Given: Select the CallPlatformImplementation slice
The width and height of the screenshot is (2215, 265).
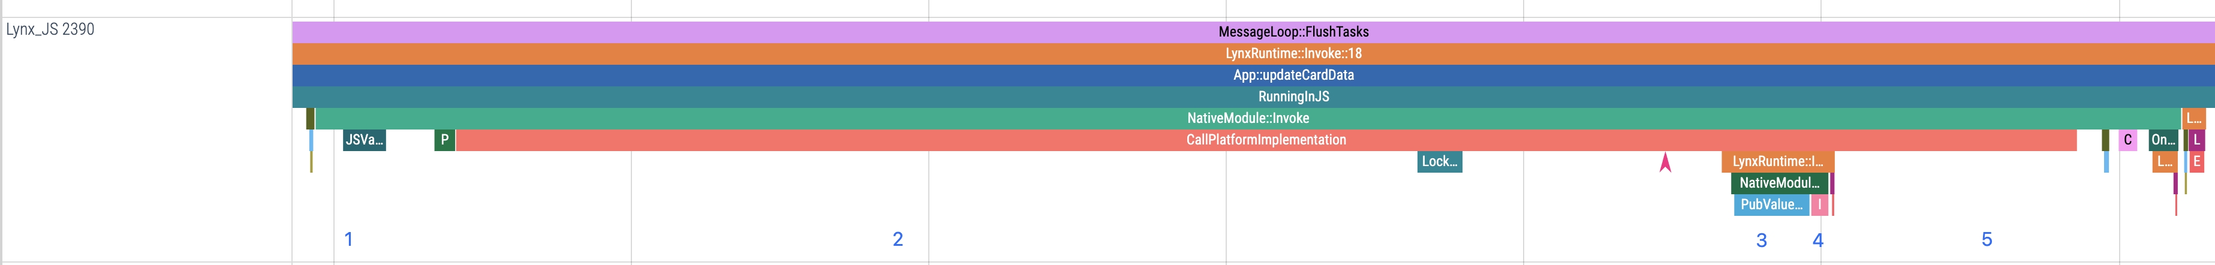Looking at the screenshot, I should coord(1266,139).
